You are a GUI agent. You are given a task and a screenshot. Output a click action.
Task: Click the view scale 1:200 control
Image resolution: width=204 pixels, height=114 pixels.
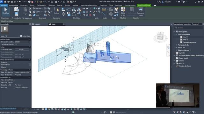click(37, 109)
